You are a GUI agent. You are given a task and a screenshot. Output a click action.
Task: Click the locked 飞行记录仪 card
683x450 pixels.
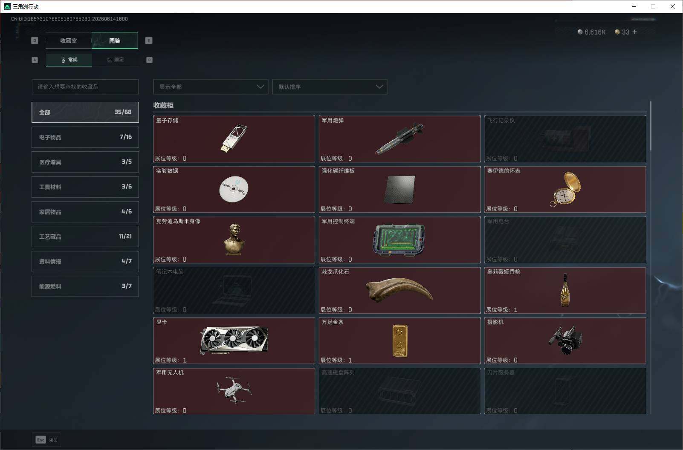(565, 139)
